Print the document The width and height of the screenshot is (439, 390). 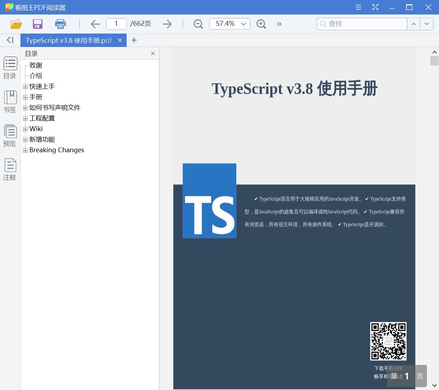60,24
